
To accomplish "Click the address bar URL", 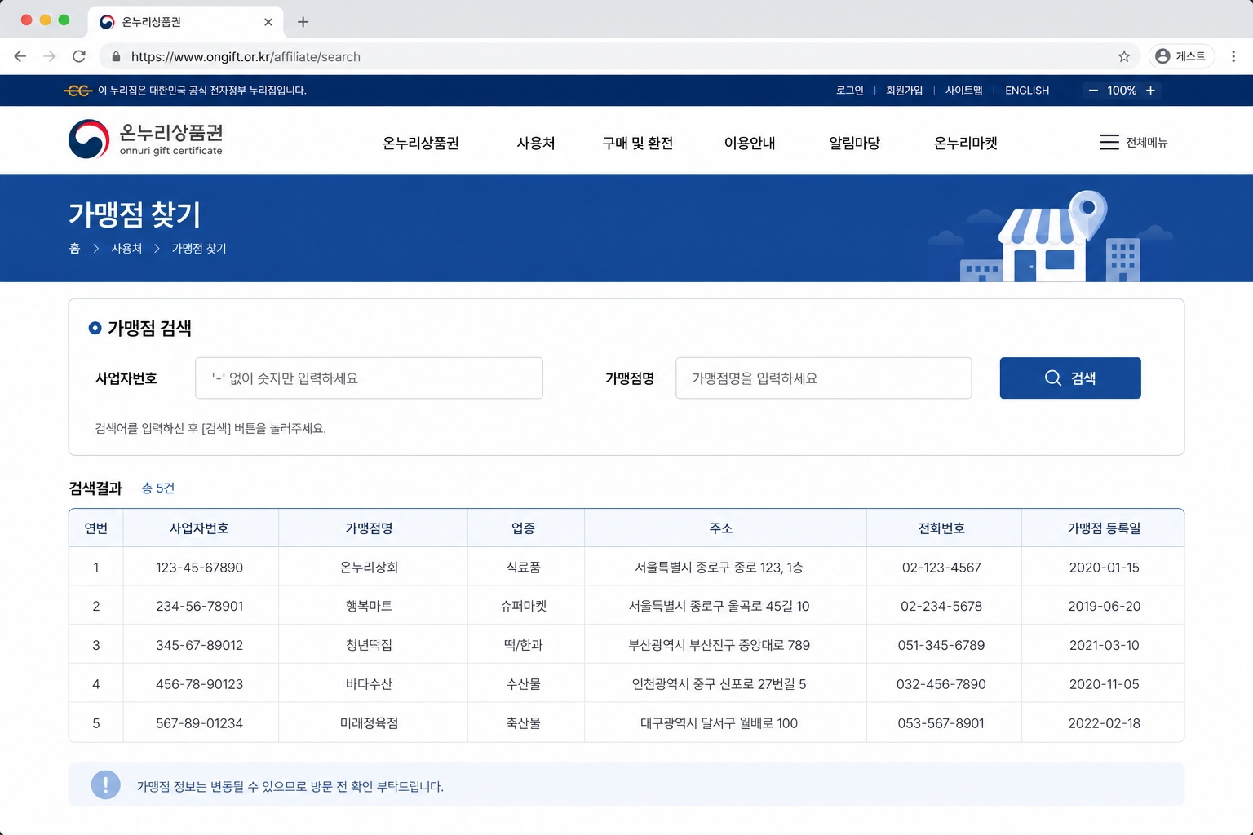I will click(246, 56).
